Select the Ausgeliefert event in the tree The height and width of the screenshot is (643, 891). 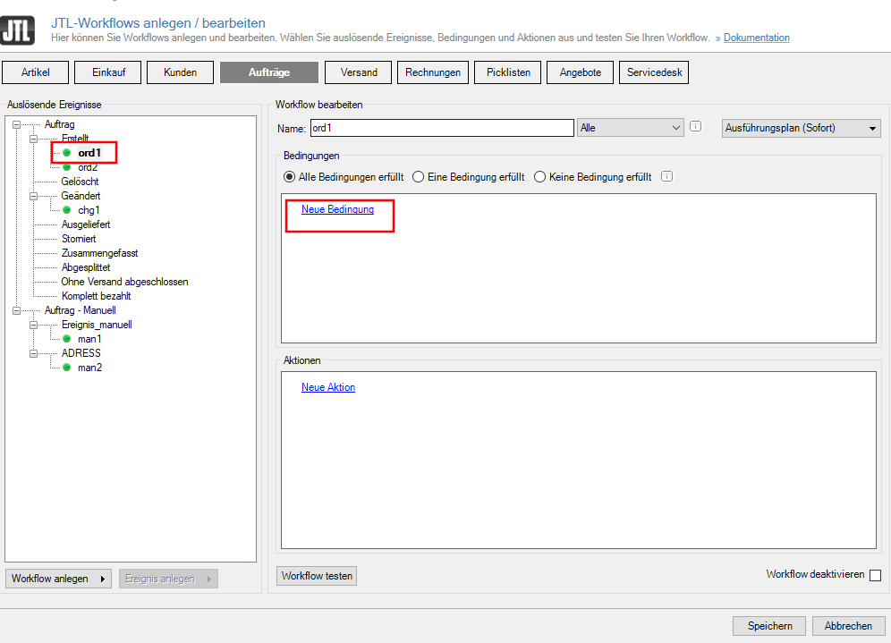click(86, 224)
